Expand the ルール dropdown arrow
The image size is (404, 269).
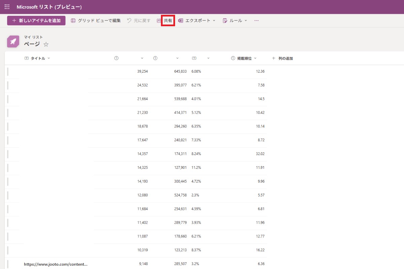pyautogui.click(x=246, y=21)
